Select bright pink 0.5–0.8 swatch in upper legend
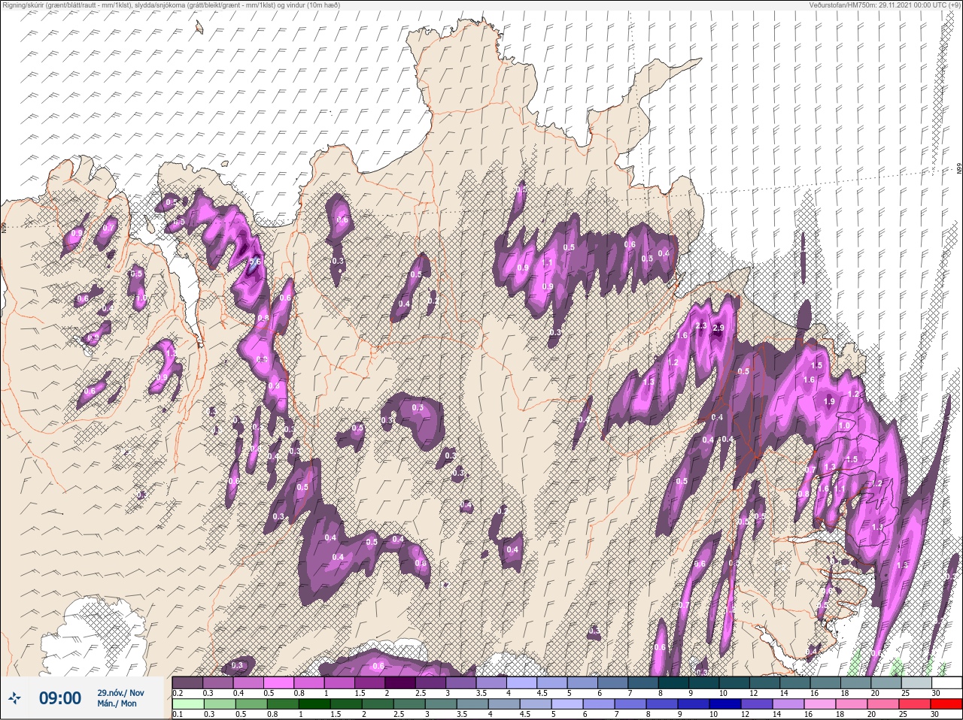 [x=279, y=682]
